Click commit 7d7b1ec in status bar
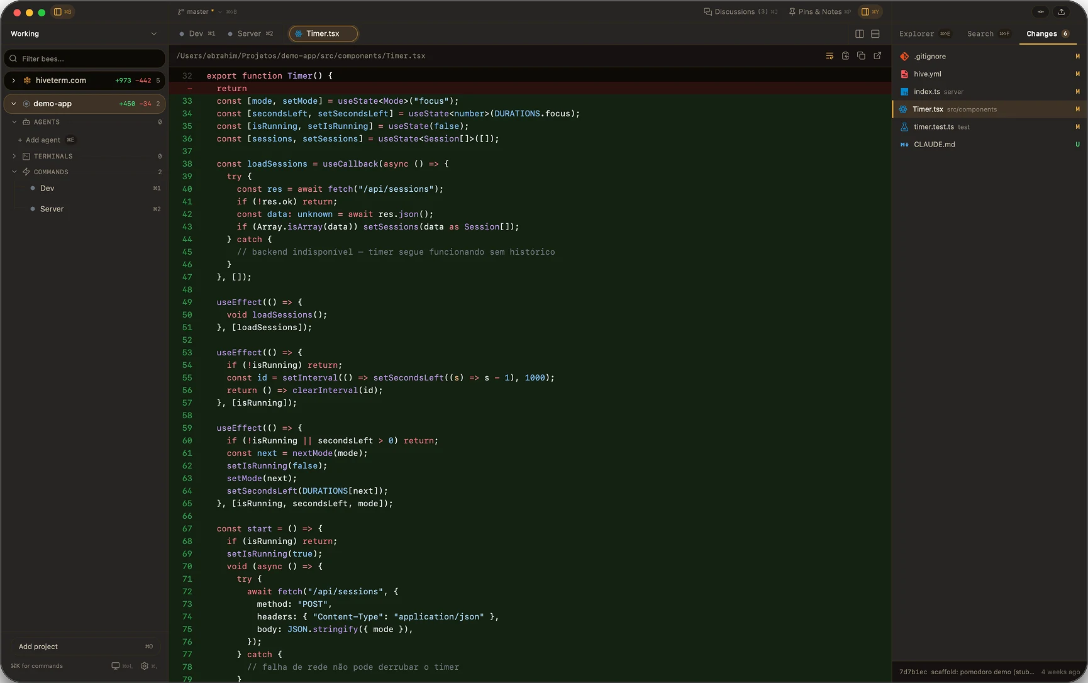Viewport: 1088px width, 683px height. (913, 672)
